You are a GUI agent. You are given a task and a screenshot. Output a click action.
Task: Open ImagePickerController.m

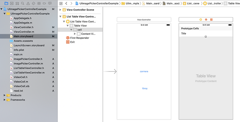tap(29, 64)
